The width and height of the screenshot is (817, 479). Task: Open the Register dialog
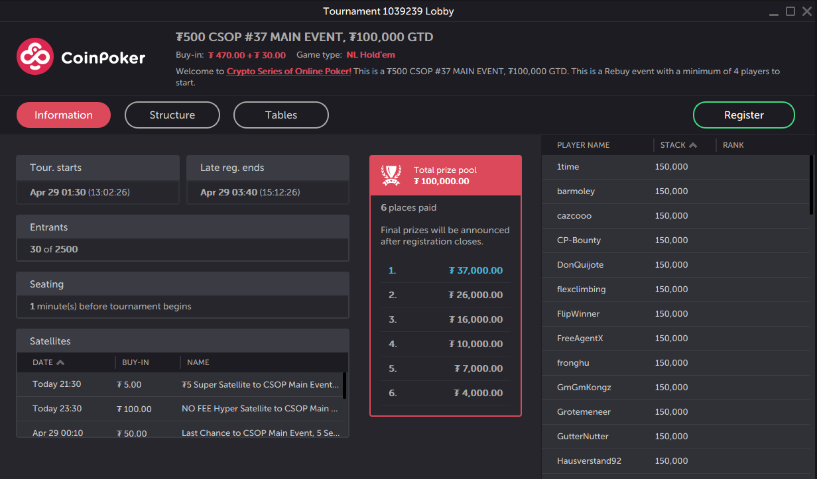(743, 115)
